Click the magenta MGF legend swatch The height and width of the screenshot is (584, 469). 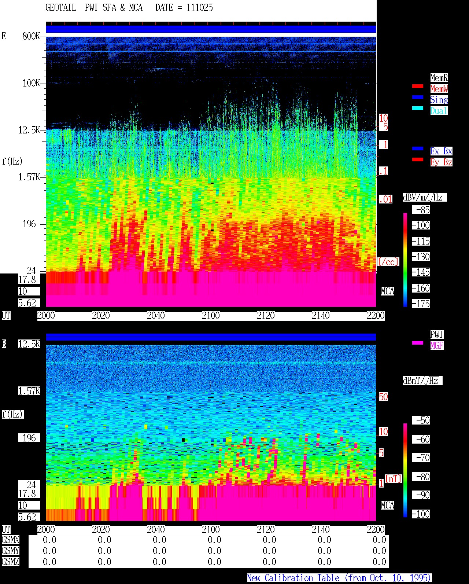point(418,343)
